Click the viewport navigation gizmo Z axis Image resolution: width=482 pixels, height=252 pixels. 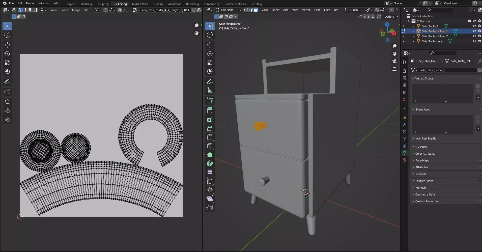coord(387,24)
